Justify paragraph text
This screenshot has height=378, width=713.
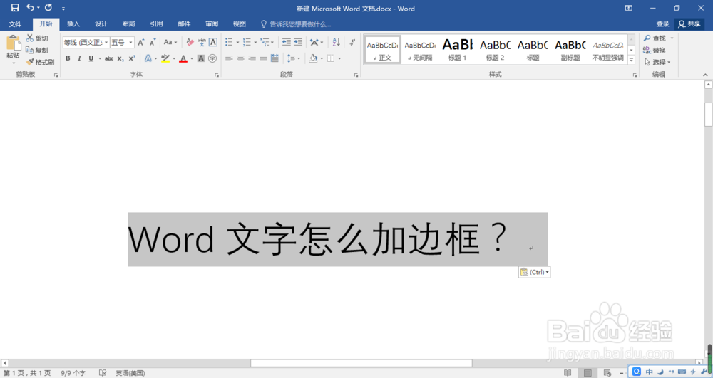[263, 58]
